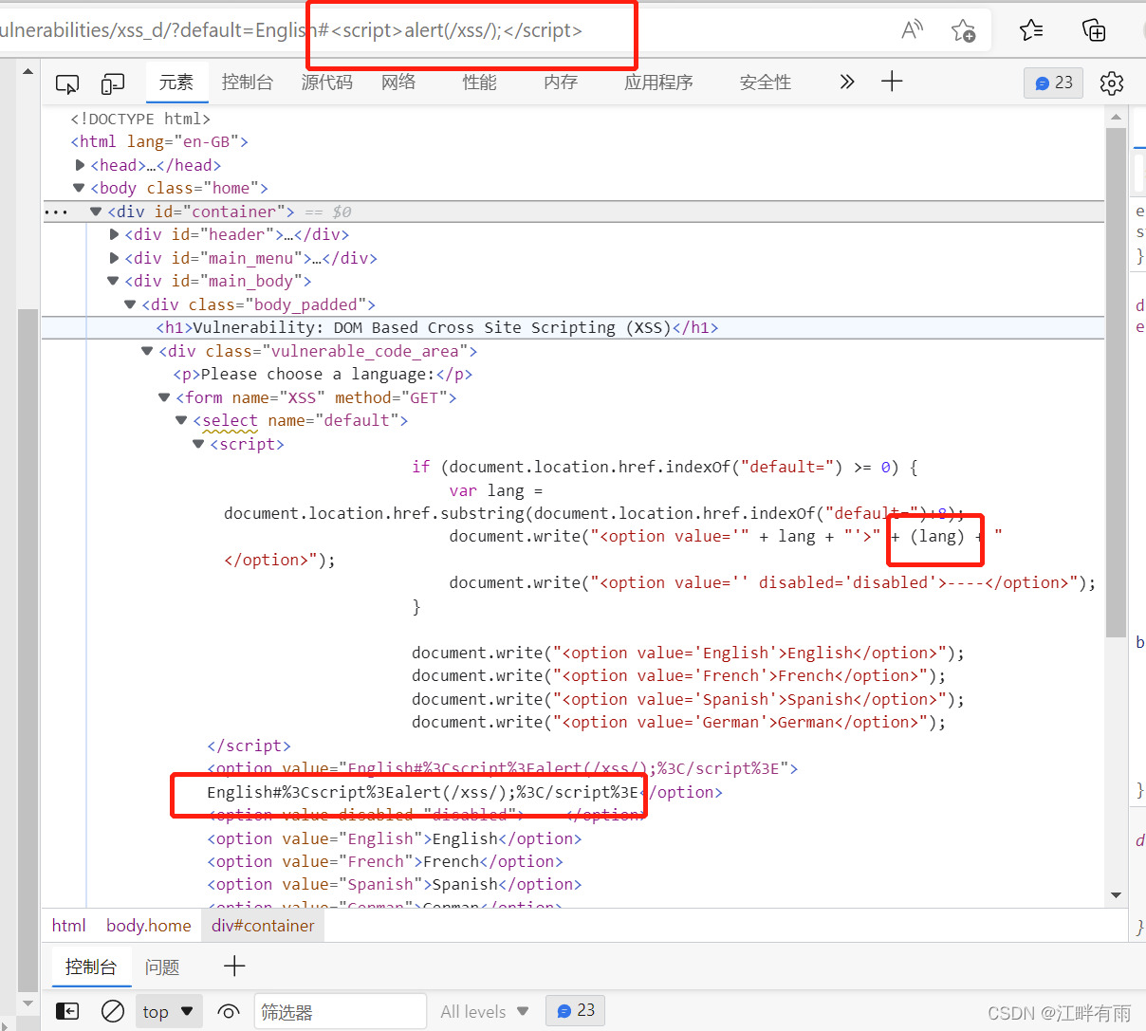Click the <!DOCTYPE html> line

point(140,119)
